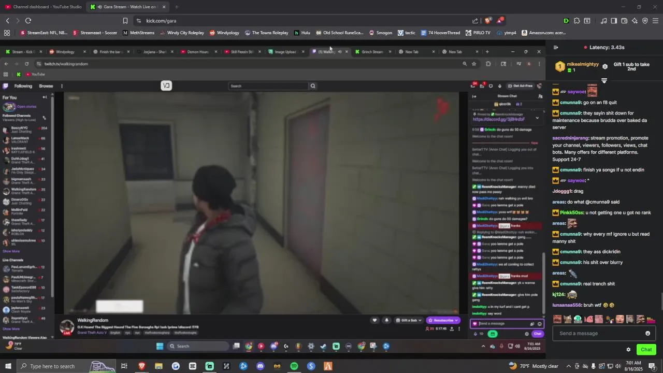Open the bookmarks apps grid icon
The width and height of the screenshot is (663, 373).
click(7, 33)
